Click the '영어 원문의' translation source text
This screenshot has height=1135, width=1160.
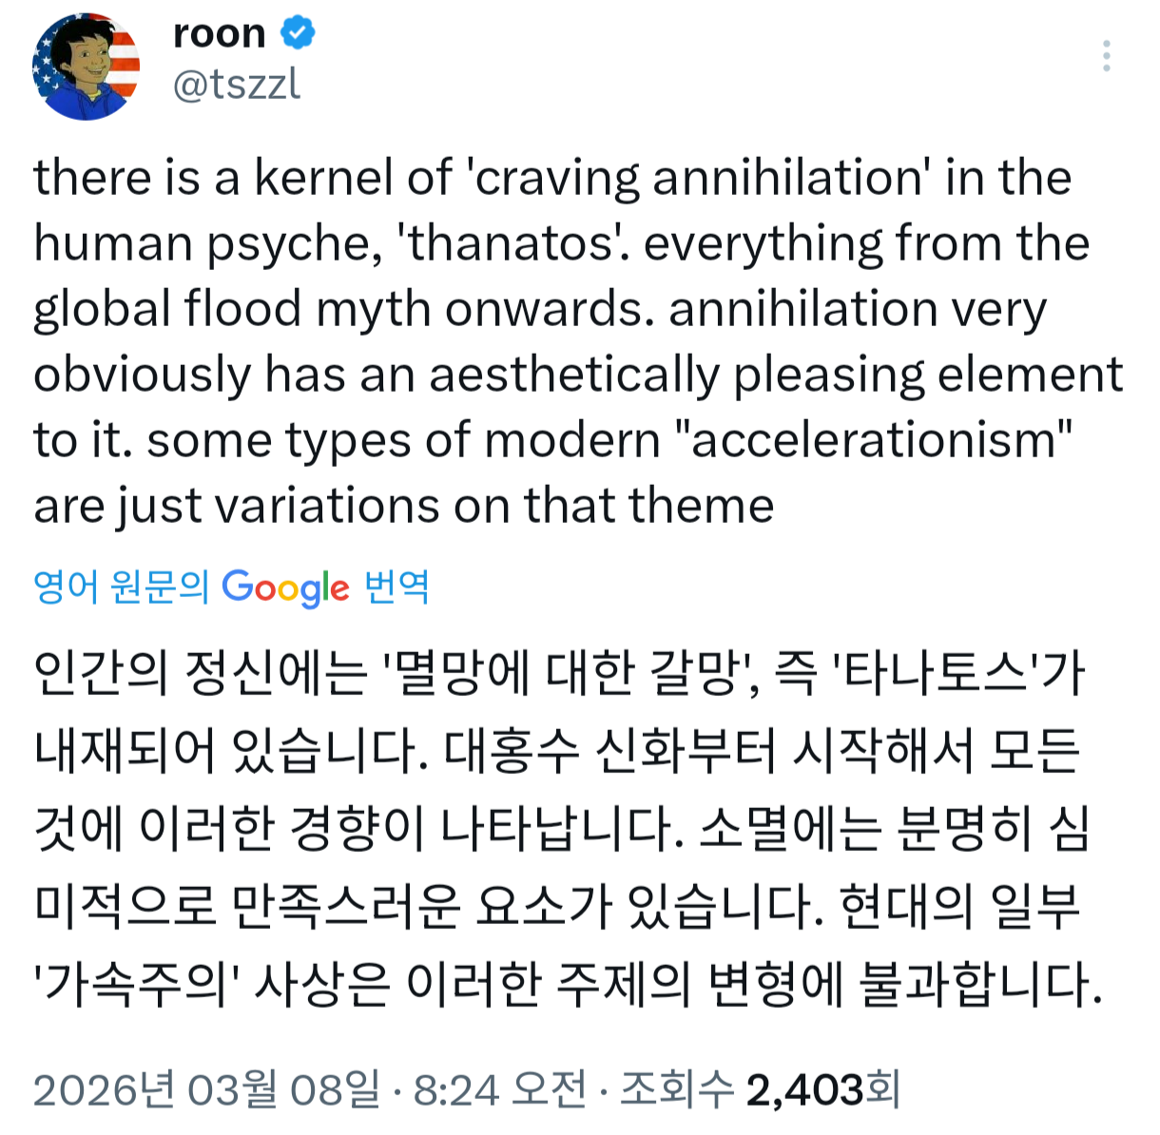coord(122,587)
